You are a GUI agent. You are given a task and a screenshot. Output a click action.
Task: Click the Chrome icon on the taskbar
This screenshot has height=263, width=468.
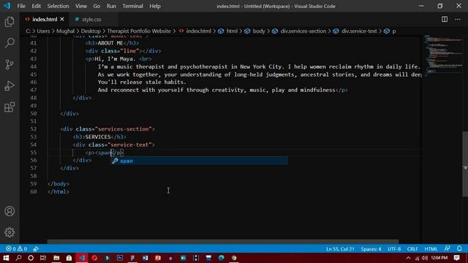tap(234, 258)
